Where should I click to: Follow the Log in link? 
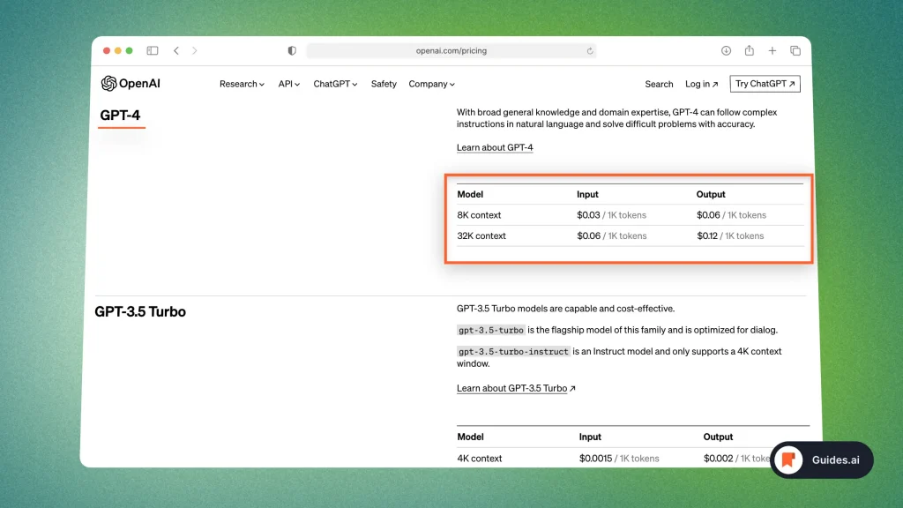(701, 84)
